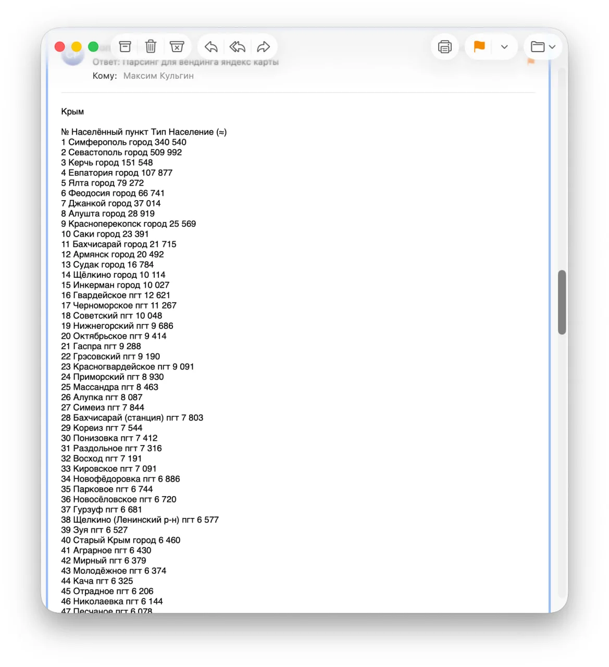Click the Крым heading in message body
Screen dimensions: 609x667
(x=72, y=112)
